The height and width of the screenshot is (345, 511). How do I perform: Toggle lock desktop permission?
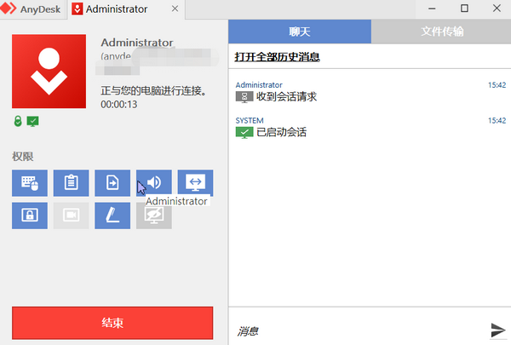tap(30, 216)
